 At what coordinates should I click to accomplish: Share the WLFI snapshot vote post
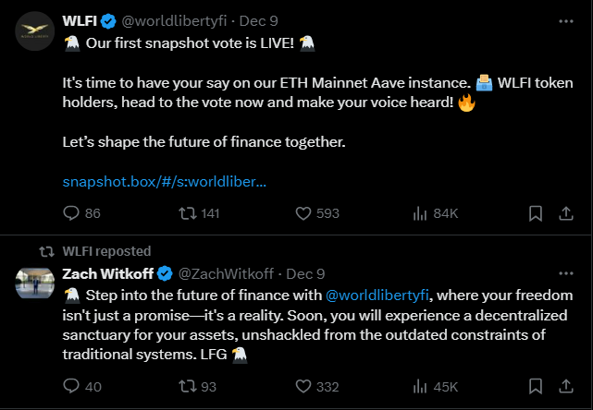click(565, 213)
